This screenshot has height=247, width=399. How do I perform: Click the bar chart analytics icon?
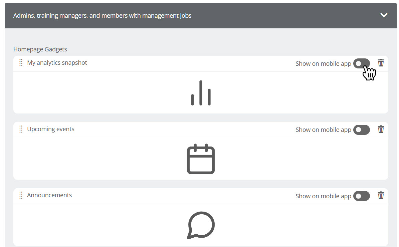[x=201, y=93]
